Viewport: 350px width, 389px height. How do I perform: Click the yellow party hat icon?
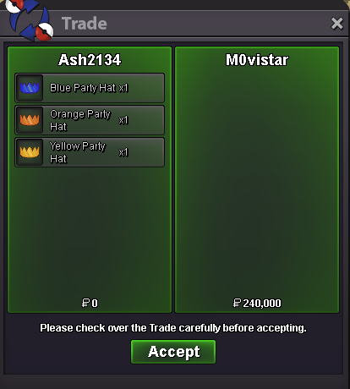[30, 152]
